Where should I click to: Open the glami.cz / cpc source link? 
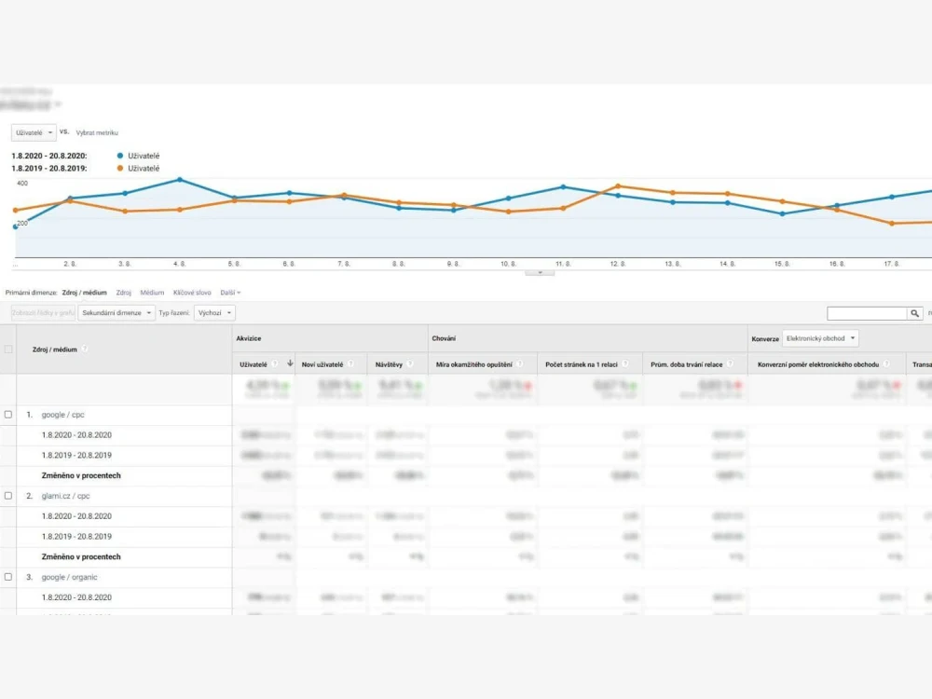(66, 496)
